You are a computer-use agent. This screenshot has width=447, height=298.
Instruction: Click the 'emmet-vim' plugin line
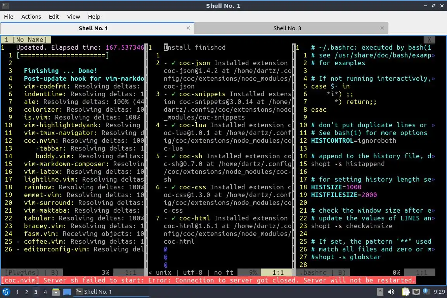84,195
